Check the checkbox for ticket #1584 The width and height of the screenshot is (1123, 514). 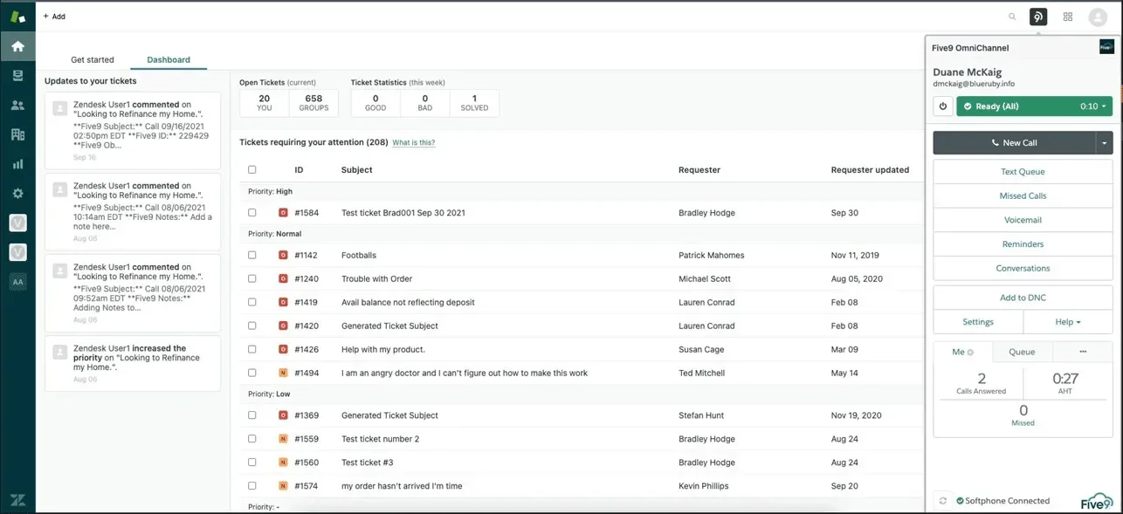(251, 212)
